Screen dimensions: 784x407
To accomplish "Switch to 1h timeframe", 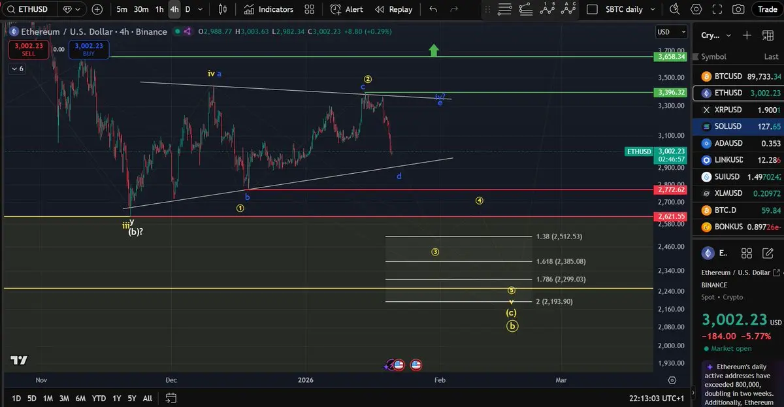I will (x=159, y=9).
